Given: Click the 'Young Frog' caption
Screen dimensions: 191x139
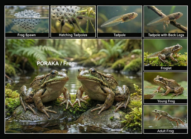Looking at the screenshot, I should [166, 101].
